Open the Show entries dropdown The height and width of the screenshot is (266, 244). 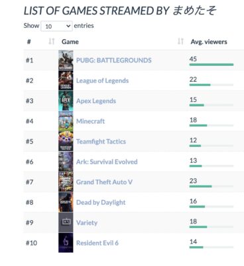(56, 26)
